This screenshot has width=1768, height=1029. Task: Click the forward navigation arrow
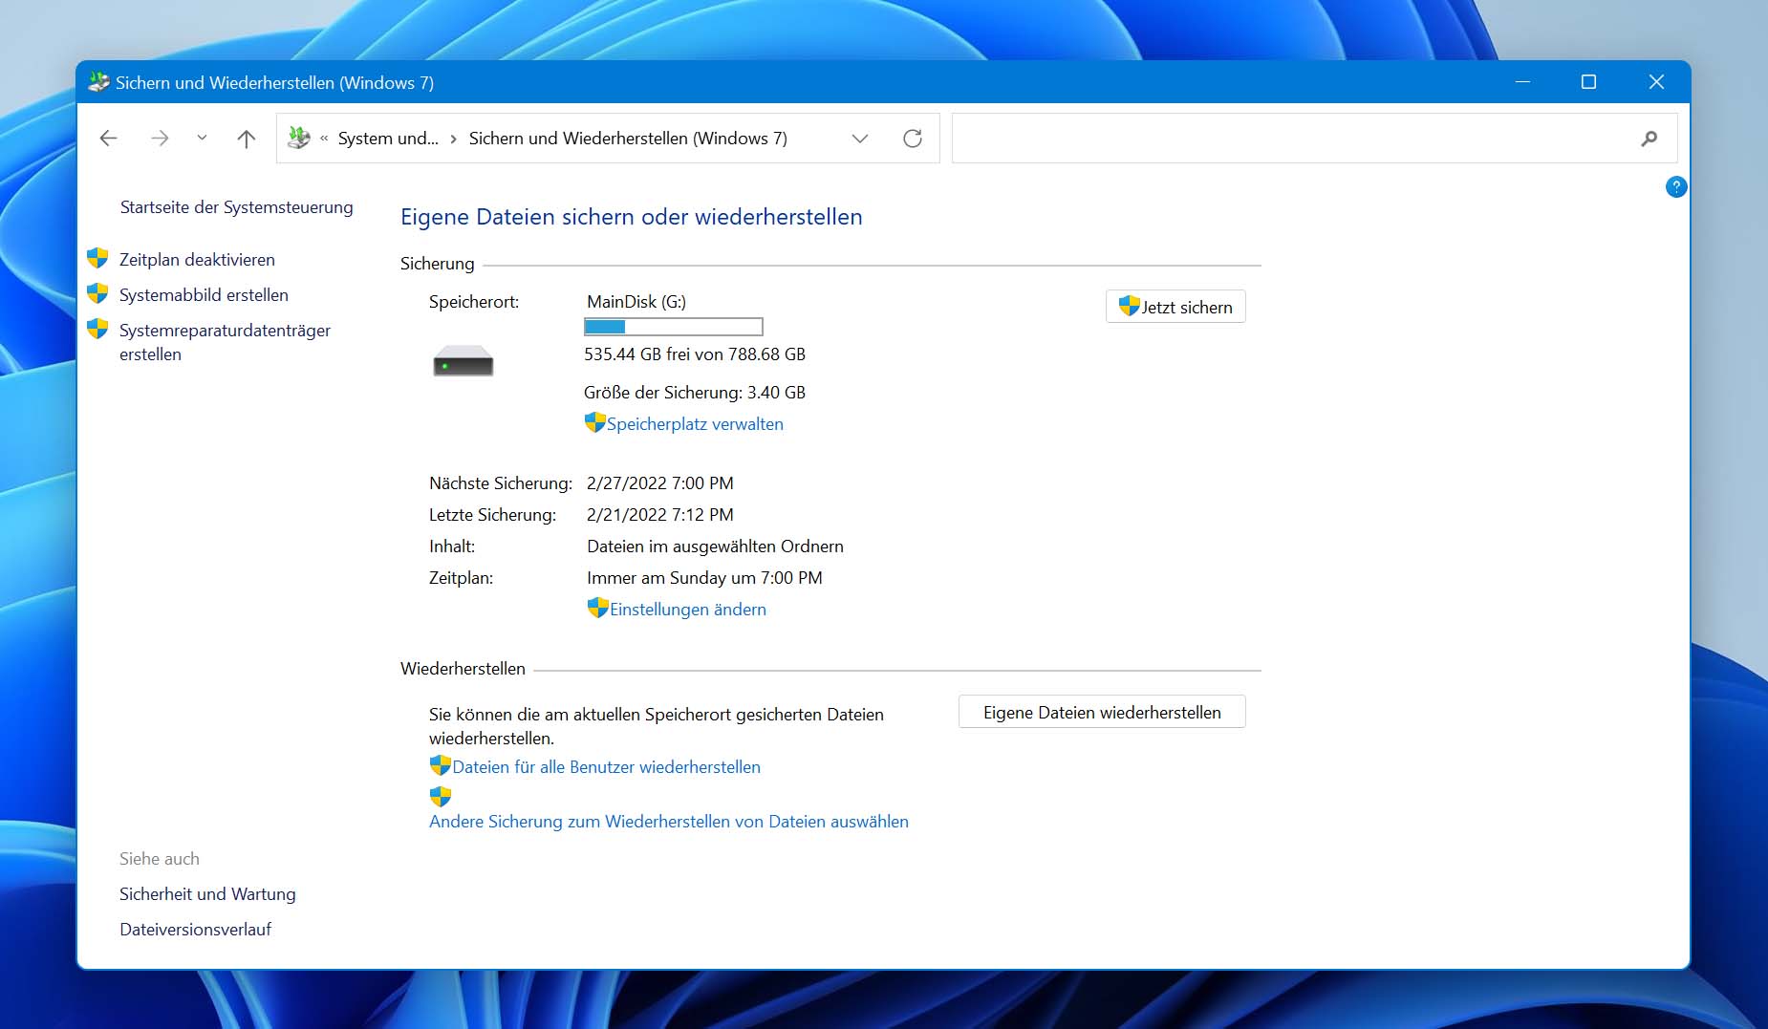pyautogui.click(x=160, y=139)
